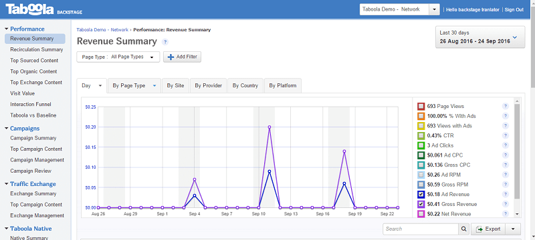Image resolution: width=535 pixels, height=240 pixels.
Task: Click the help icon for Ad CPC
Action: click(506, 155)
